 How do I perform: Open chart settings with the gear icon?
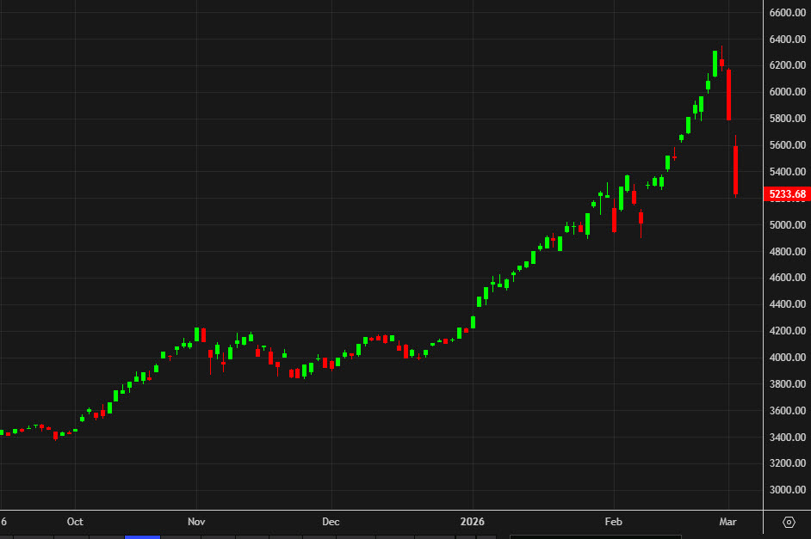[789, 521]
